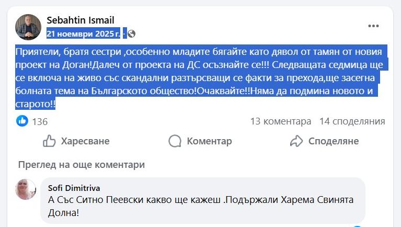Click the thumbs-up Харесване icon
401x227 pixels.
[49, 141]
